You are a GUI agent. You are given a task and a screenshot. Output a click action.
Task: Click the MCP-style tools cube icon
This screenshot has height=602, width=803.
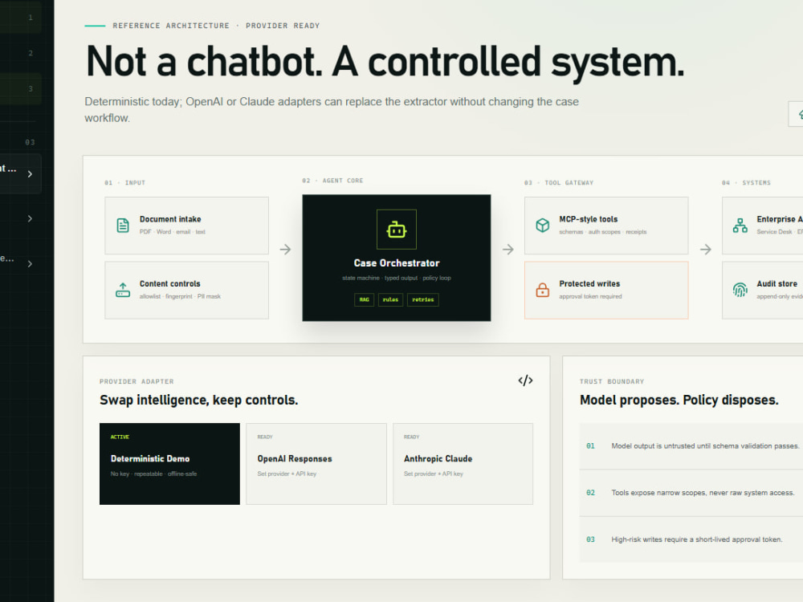[542, 226]
